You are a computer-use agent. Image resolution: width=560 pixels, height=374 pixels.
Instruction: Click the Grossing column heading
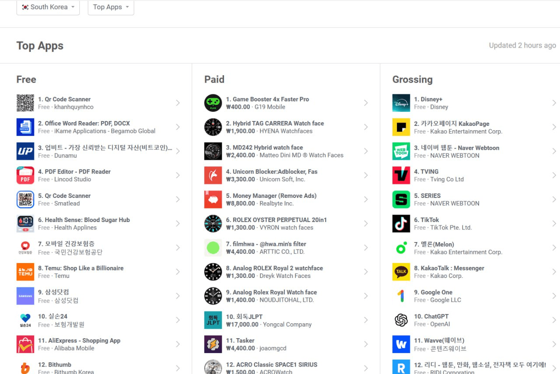point(413,80)
